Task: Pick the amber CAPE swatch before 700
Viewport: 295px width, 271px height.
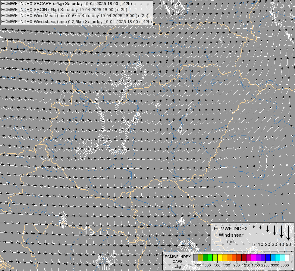Action: [224, 258]
